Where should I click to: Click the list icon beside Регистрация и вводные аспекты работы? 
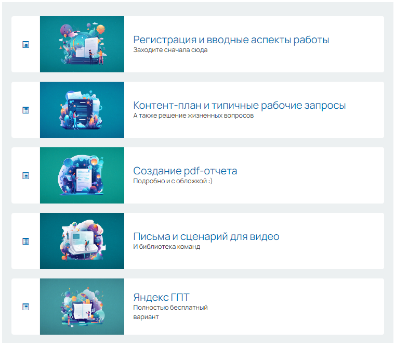(x=25, y=45)
